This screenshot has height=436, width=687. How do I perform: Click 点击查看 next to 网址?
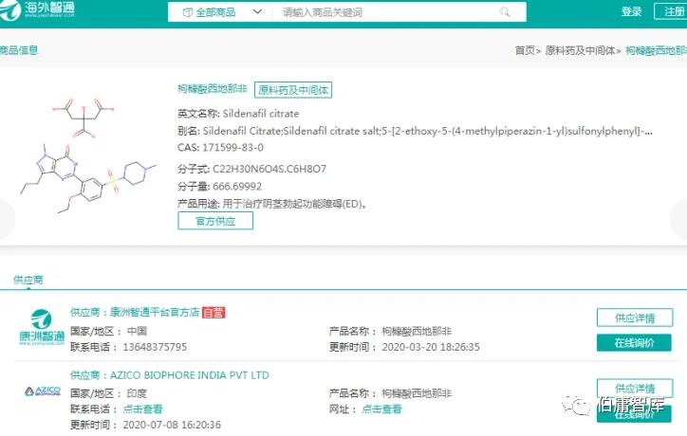(381, 409)
